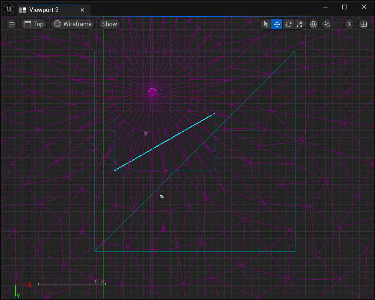
Task: Expand hidden toolbar items chevron
Action: (x=349, y=24)
